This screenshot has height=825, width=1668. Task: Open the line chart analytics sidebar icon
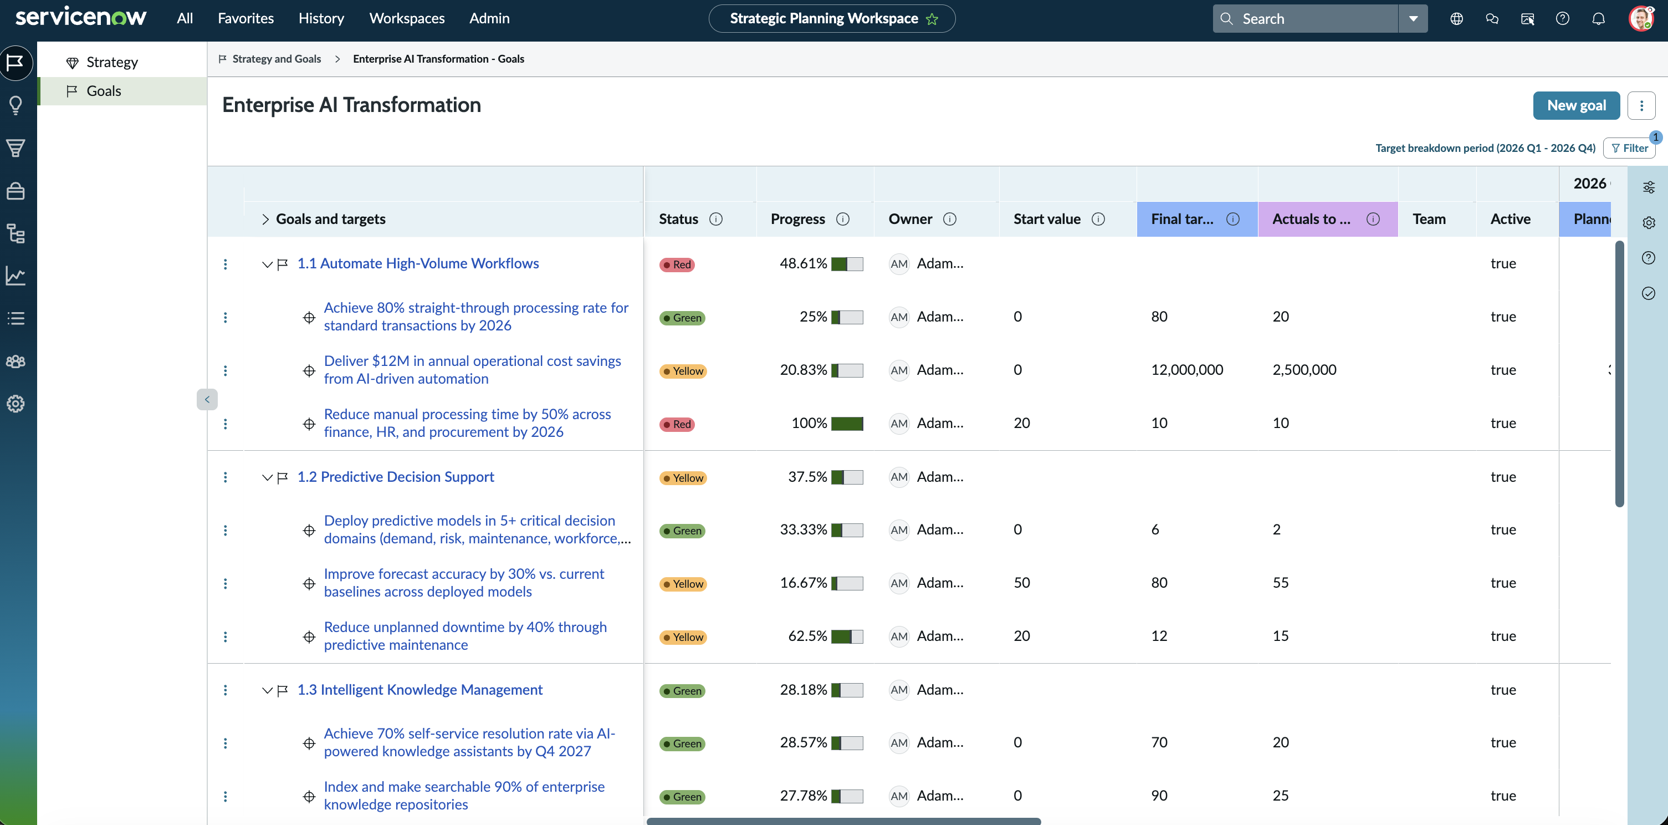click(16, 276)
